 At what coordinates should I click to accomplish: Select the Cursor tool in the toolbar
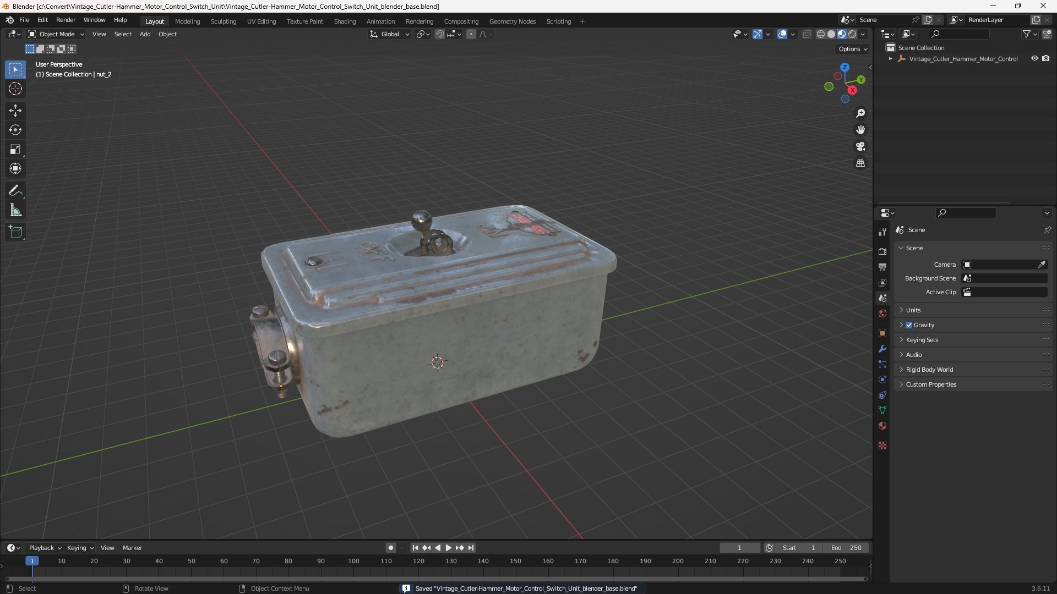pyautogui.click(x=15, y=89)
